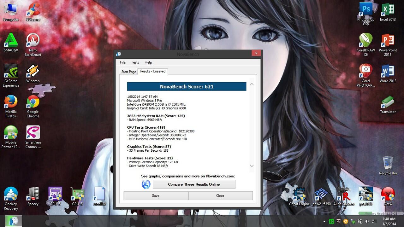Screen dimensions: 404x227
Task: Open the Tests menu in NovaBench
Action: 135,62
